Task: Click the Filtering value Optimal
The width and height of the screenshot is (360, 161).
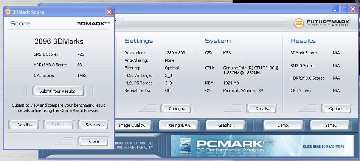Action: [172, 68]
